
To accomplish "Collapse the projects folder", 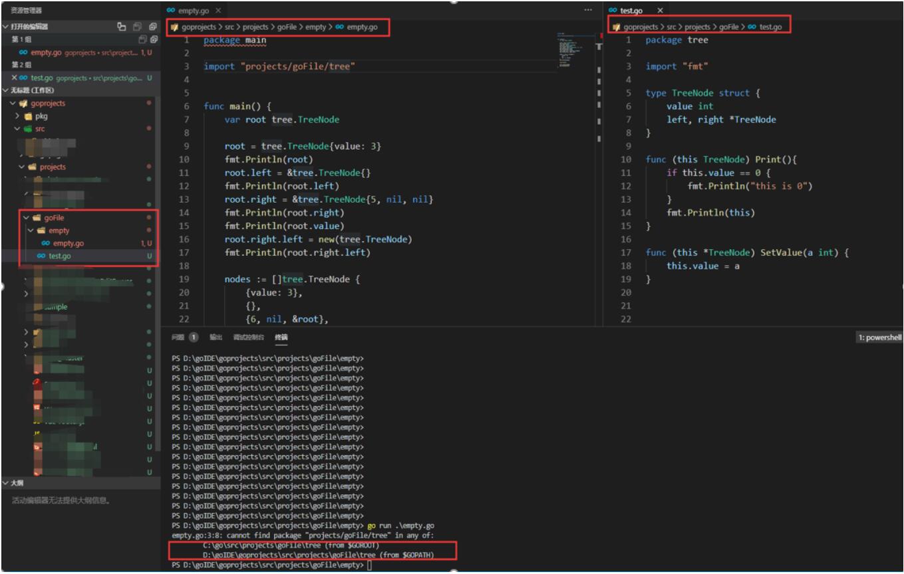I will click(22, 167).
